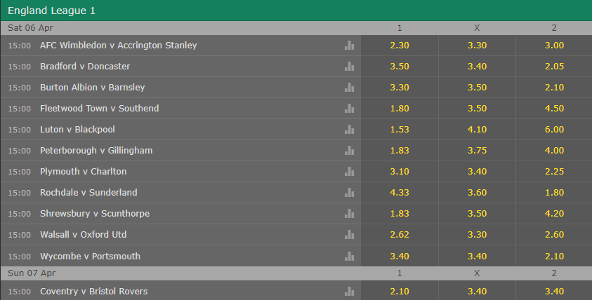Show stats icon for Rochdale v Sunderland
Image resolution: width=592 pixels, height=300 pixels.
(349, 193)
